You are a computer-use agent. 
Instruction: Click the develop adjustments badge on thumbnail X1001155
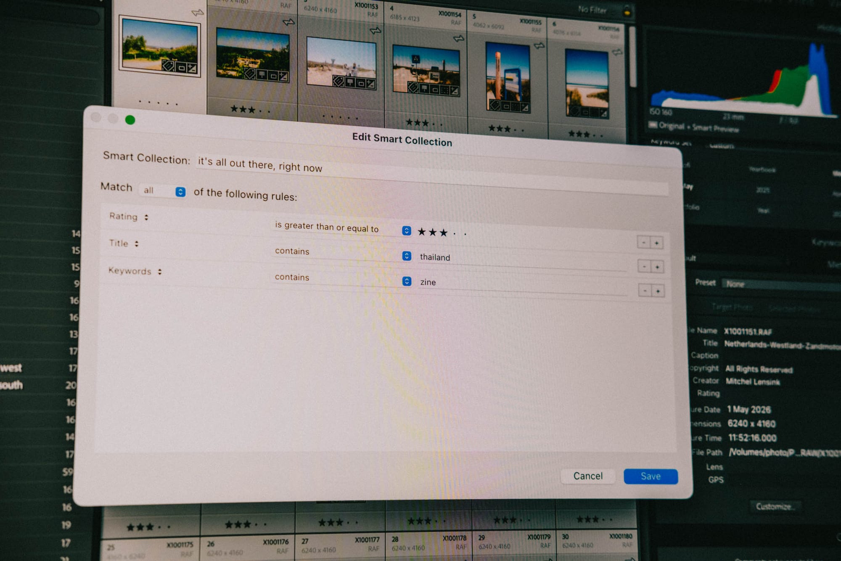[x=525, y=108]
